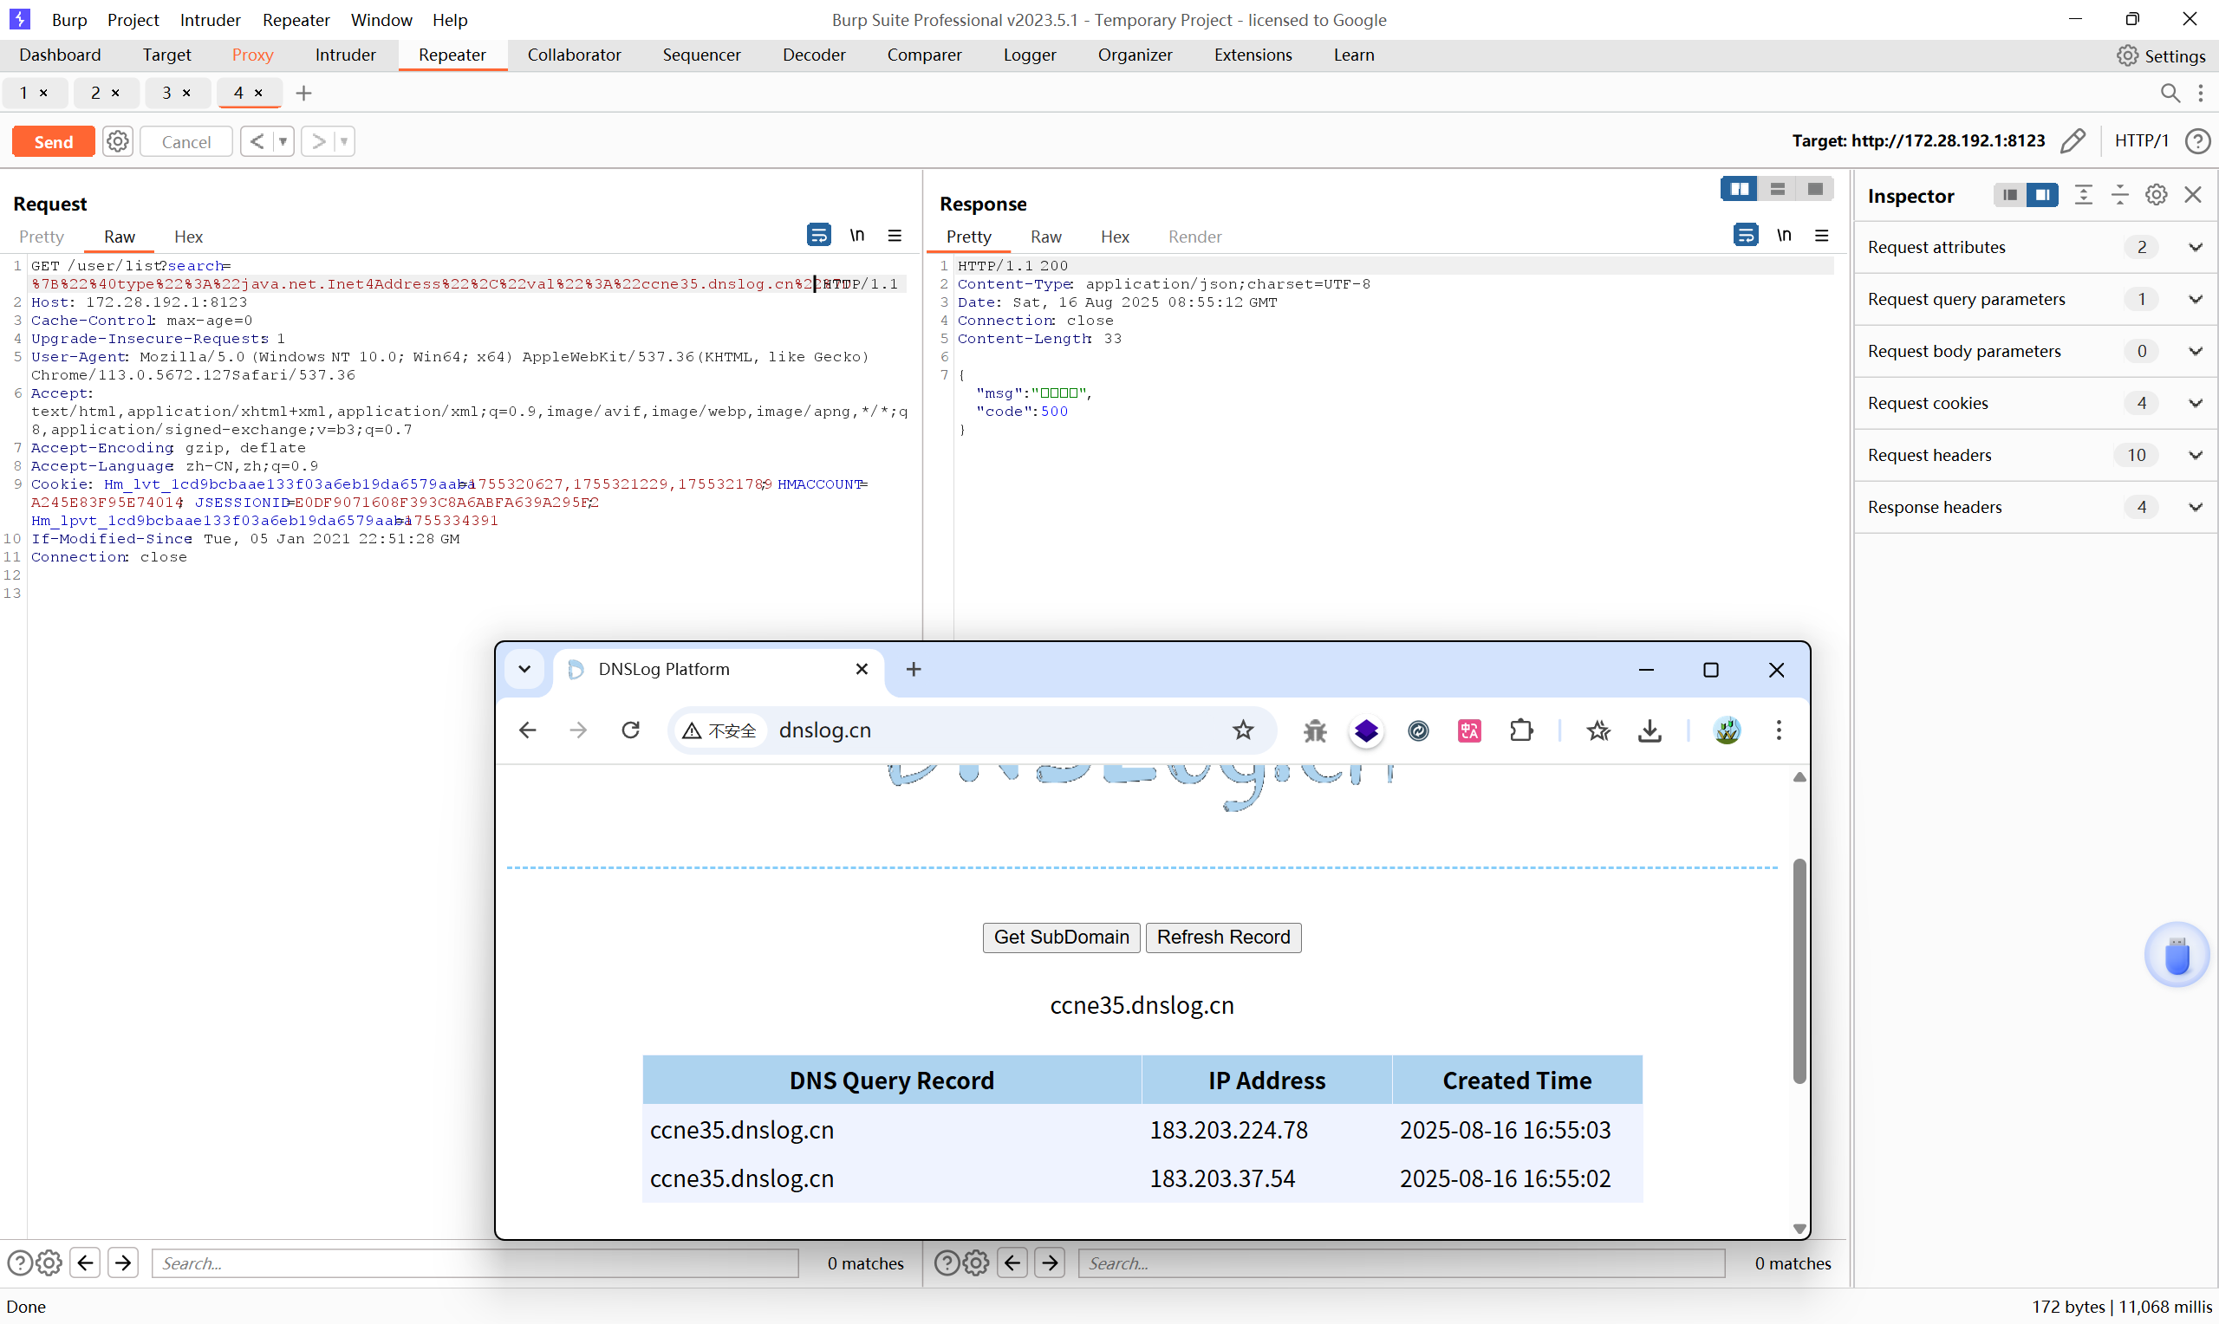Viewport: 2219px width, 1324px height.
Task: Switch to side-by-side response layout
Action: (1738, 189)
